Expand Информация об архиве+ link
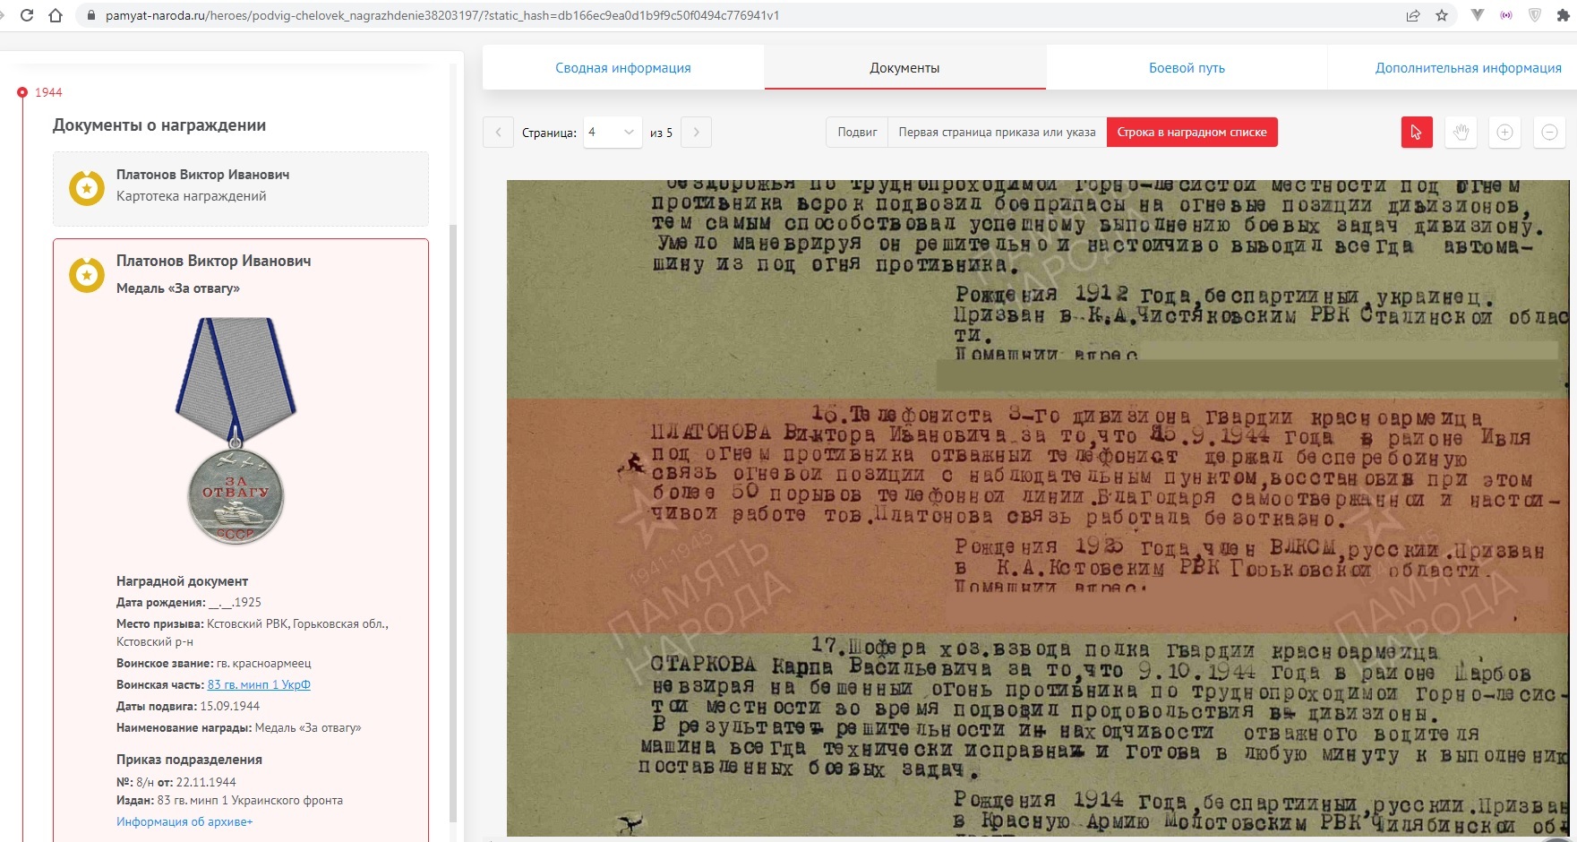1577x842 pixels. [184, 822]
